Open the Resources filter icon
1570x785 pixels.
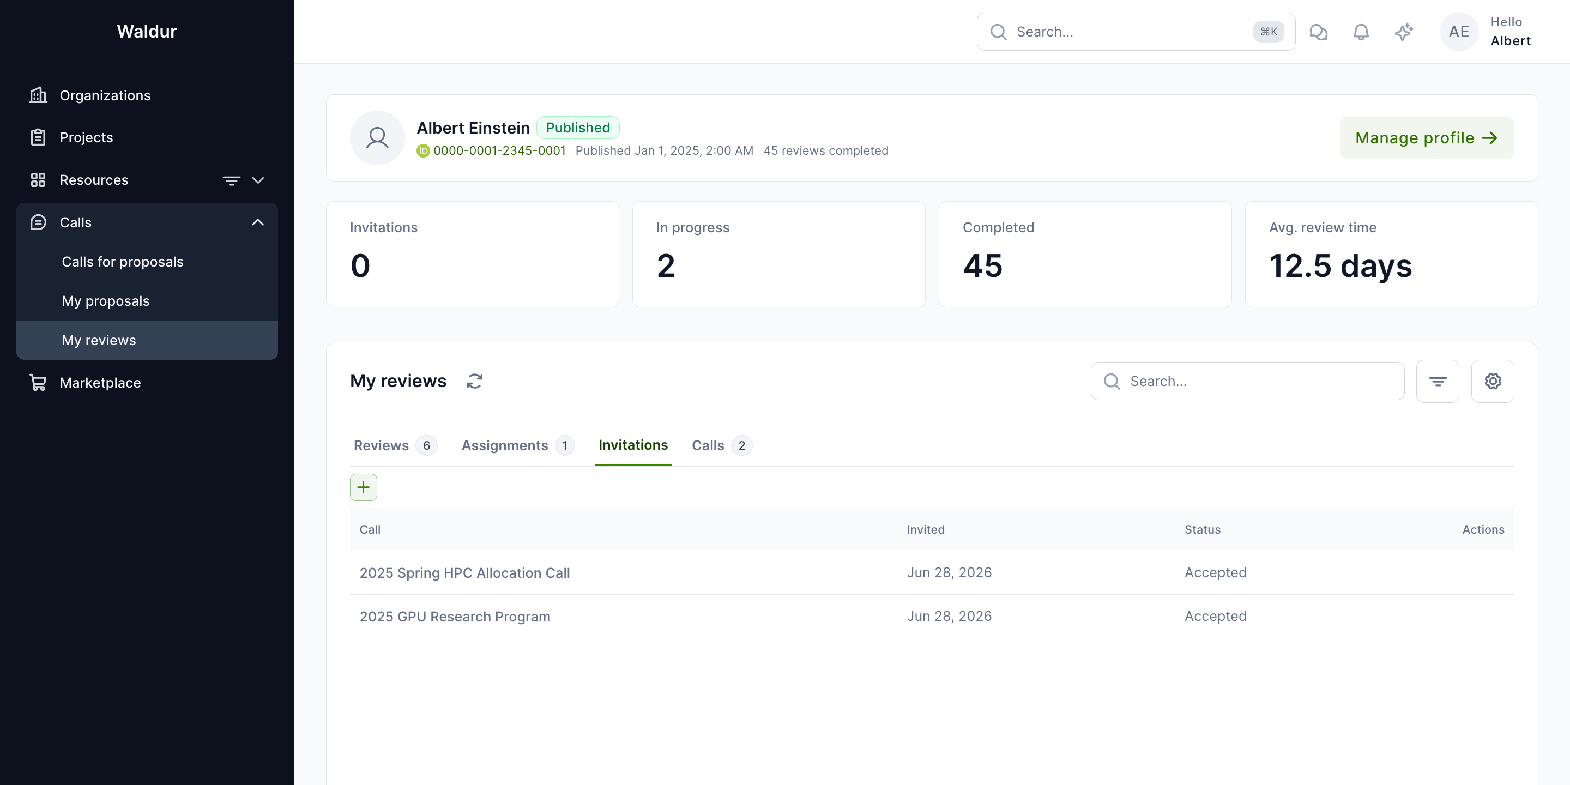tap(231, 180)
